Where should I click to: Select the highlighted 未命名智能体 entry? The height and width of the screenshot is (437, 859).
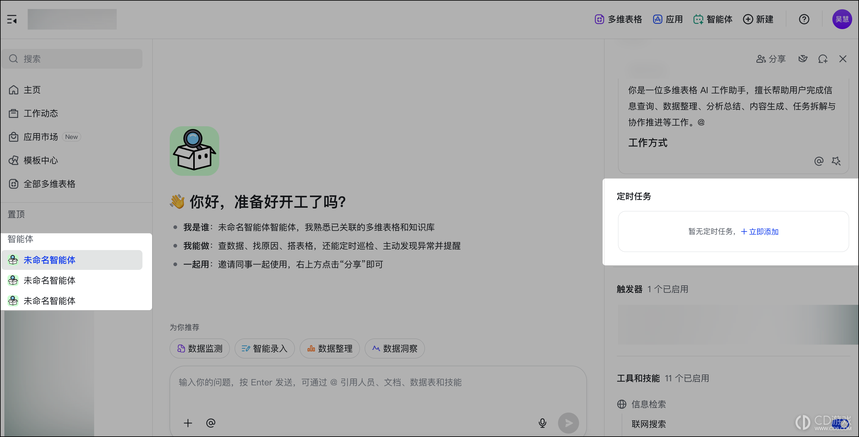click(x=72, y=260)
